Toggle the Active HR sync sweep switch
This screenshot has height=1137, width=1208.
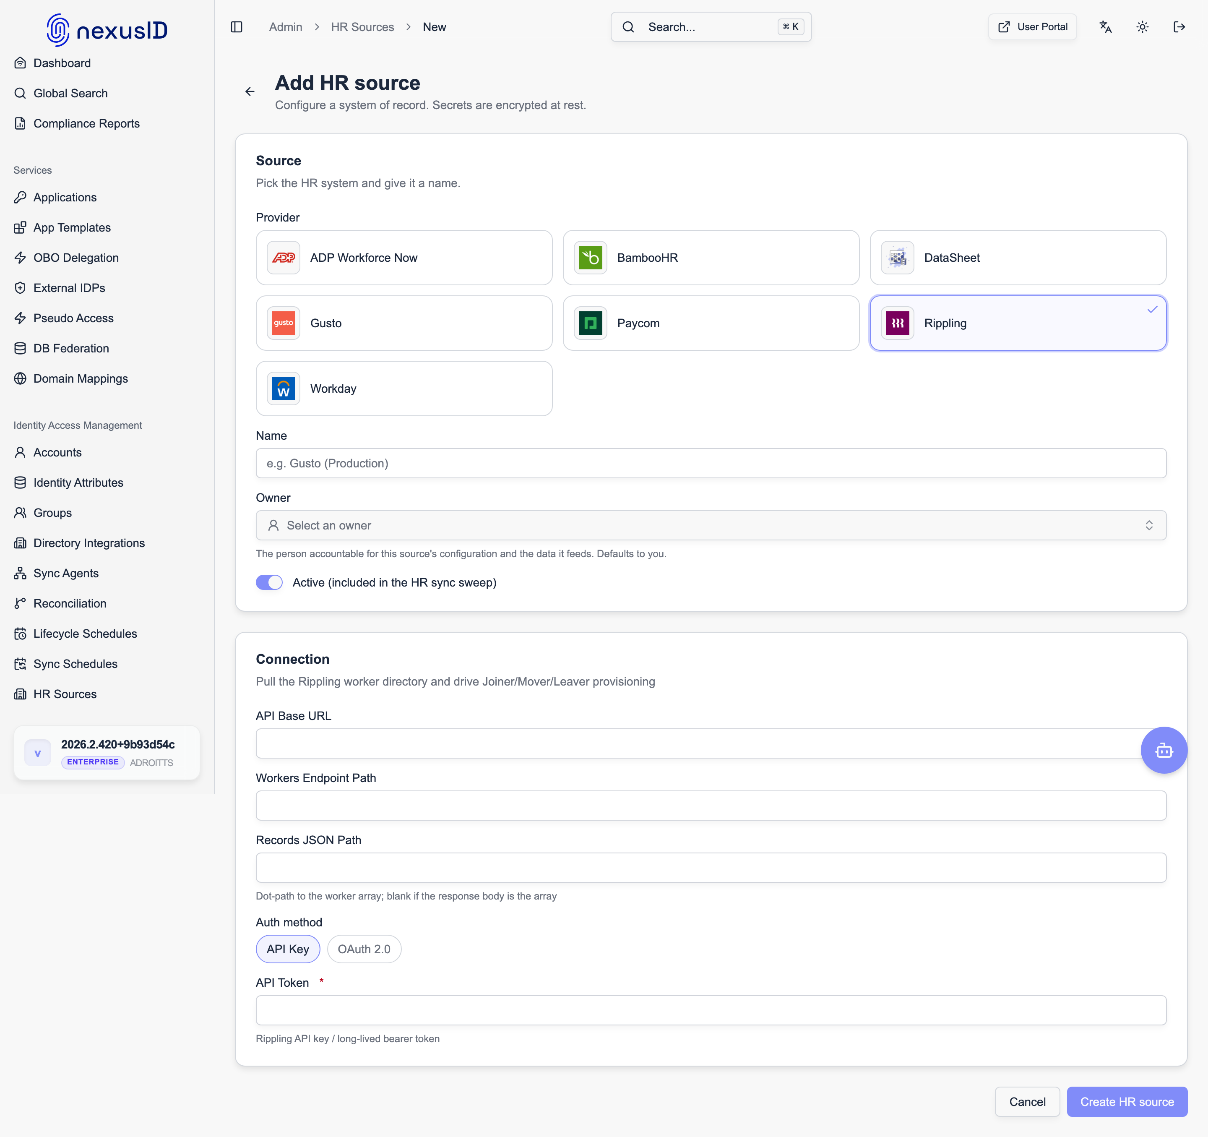point(269,582)
